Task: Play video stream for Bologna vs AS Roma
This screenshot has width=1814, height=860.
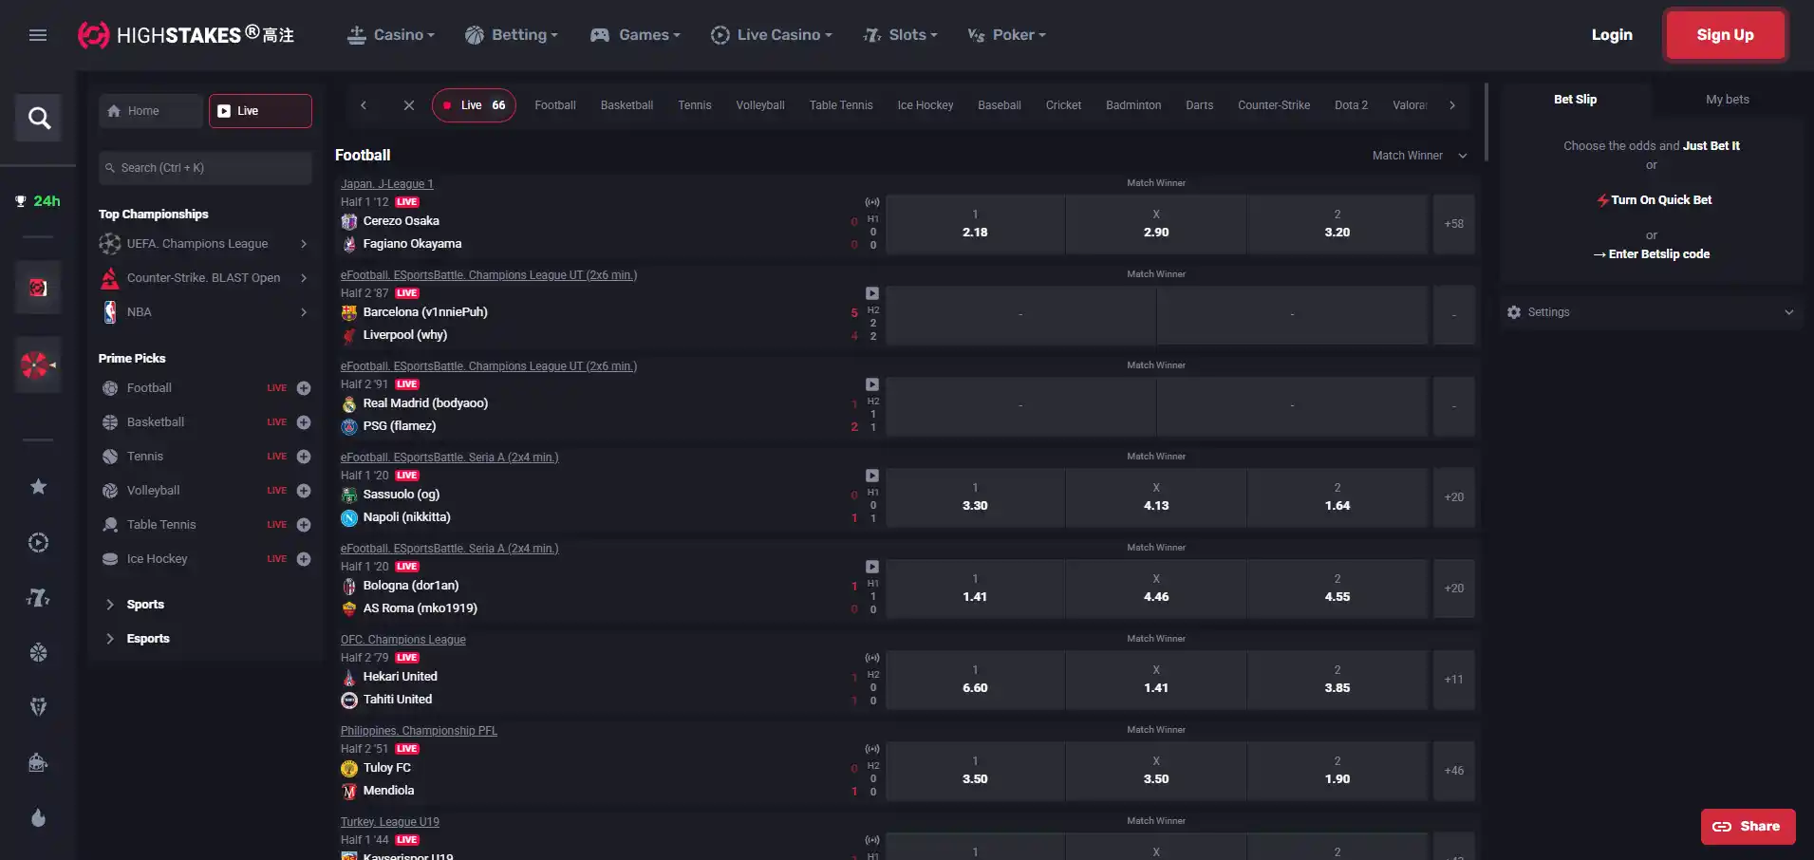Action: coord(872,567)
